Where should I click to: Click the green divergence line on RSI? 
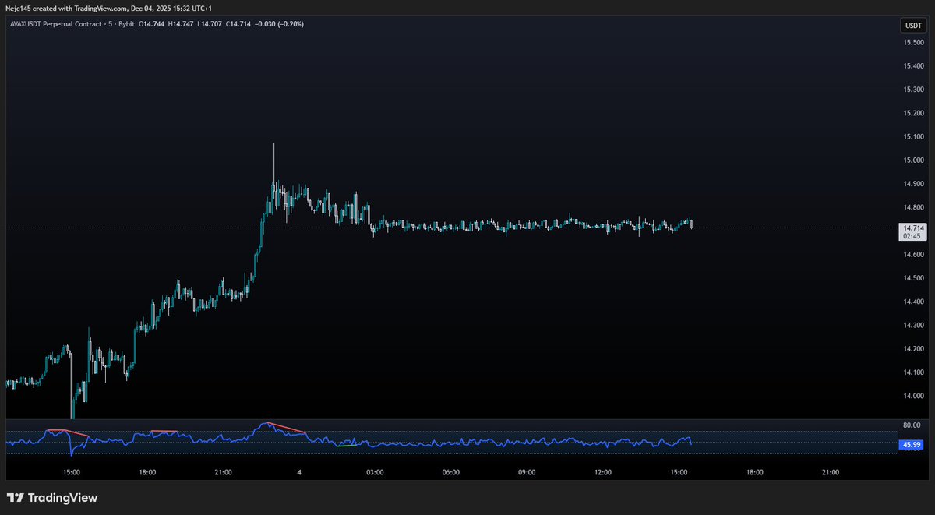[x=348, y=445]
